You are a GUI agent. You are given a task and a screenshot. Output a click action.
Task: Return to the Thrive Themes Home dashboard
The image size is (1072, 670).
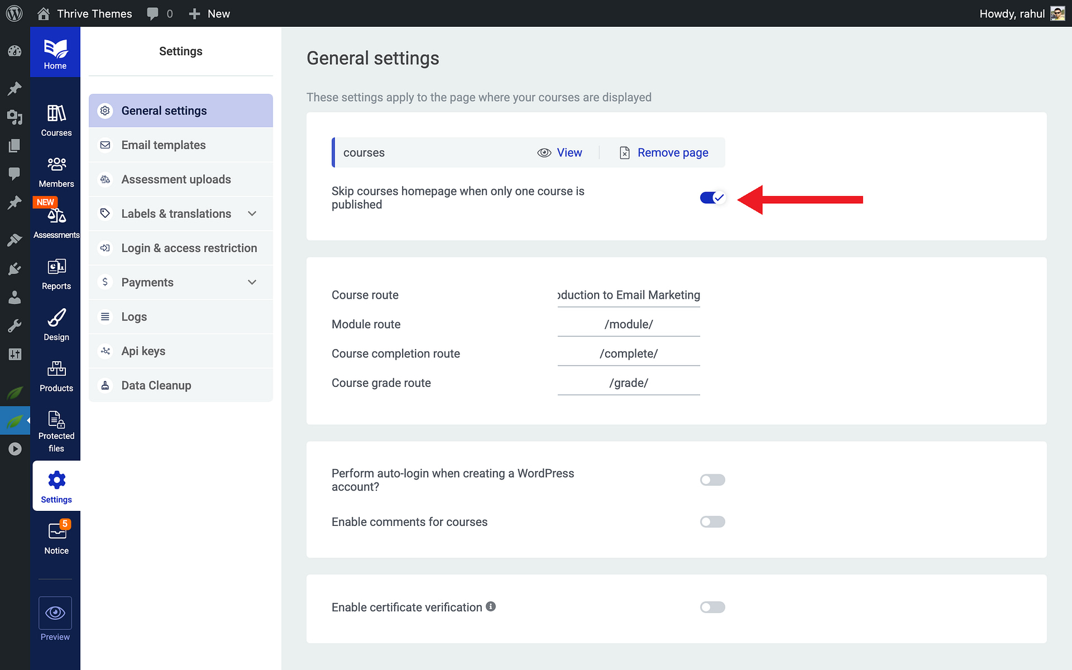pos(55,52)
